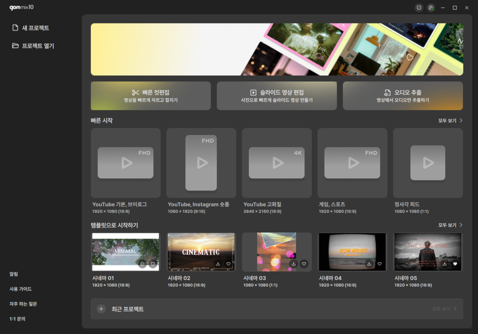Toggle favorite heart on 시네마 03

pyautogui.click(x=304, y=264)
